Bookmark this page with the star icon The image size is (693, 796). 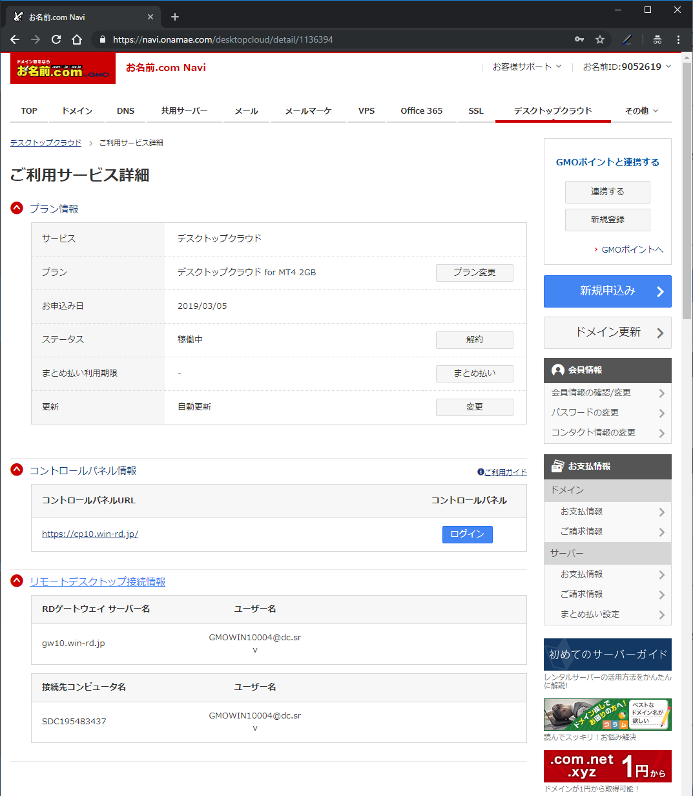pos(600,39)
